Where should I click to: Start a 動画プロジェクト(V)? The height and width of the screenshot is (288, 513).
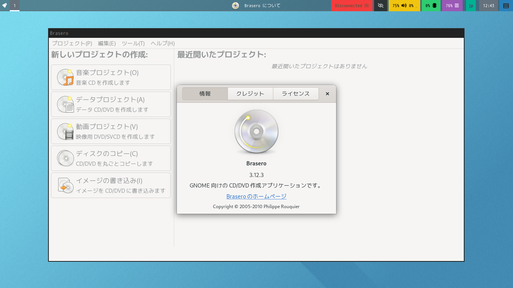(x=111, y=131)
